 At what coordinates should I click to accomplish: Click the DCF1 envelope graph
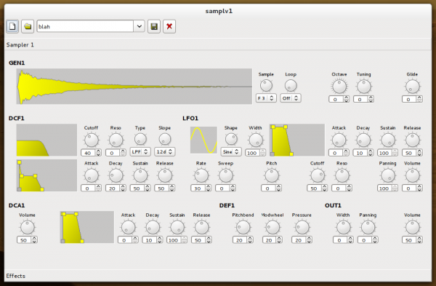[47, 175]
